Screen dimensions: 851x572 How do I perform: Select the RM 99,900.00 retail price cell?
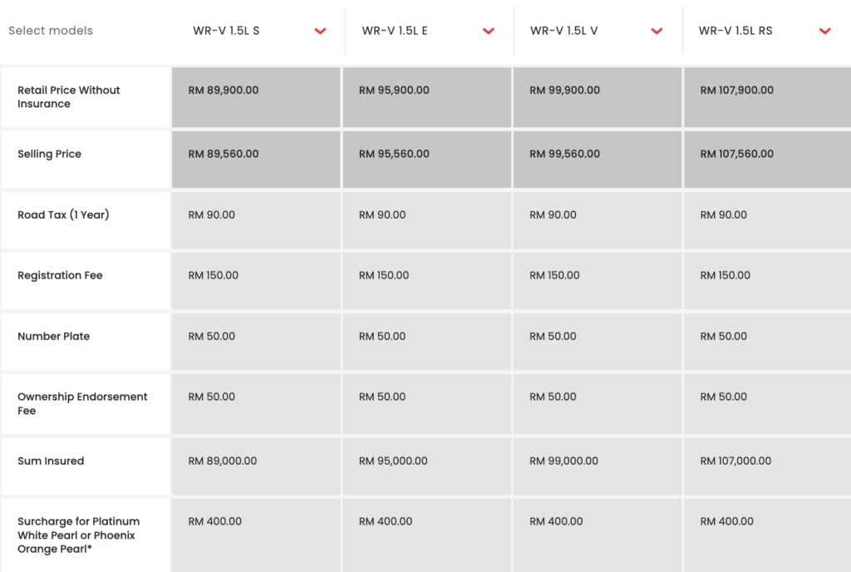564,90
